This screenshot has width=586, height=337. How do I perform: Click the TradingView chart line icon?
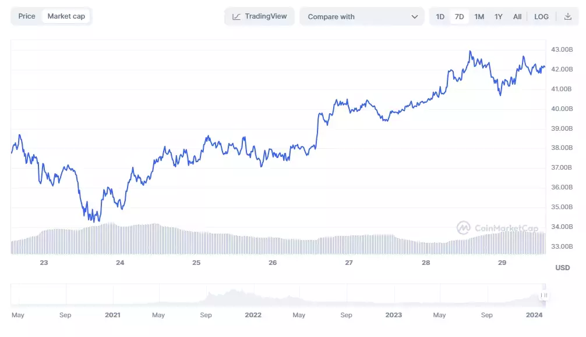[x=236, y=16]
